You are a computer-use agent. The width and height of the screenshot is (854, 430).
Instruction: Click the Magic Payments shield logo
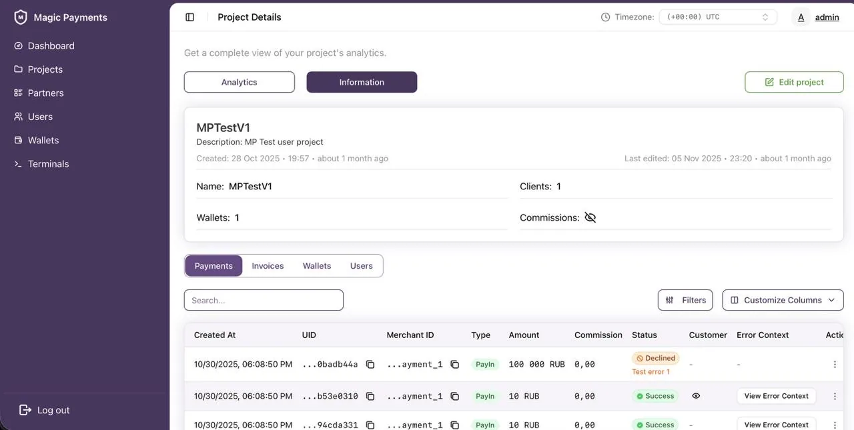[21, 17]
